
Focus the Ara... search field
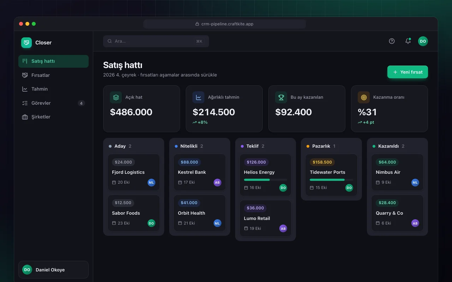[x=156, y=41]
